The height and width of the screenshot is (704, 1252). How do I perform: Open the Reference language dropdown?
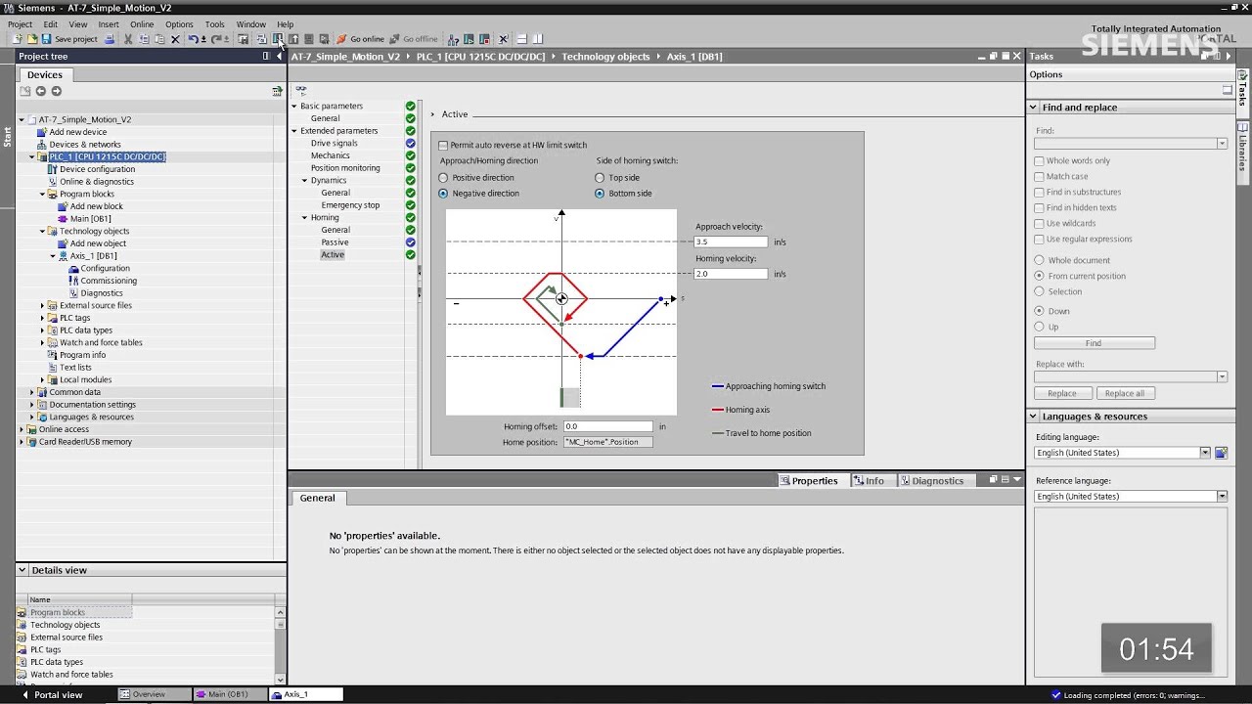point(1222,497)
